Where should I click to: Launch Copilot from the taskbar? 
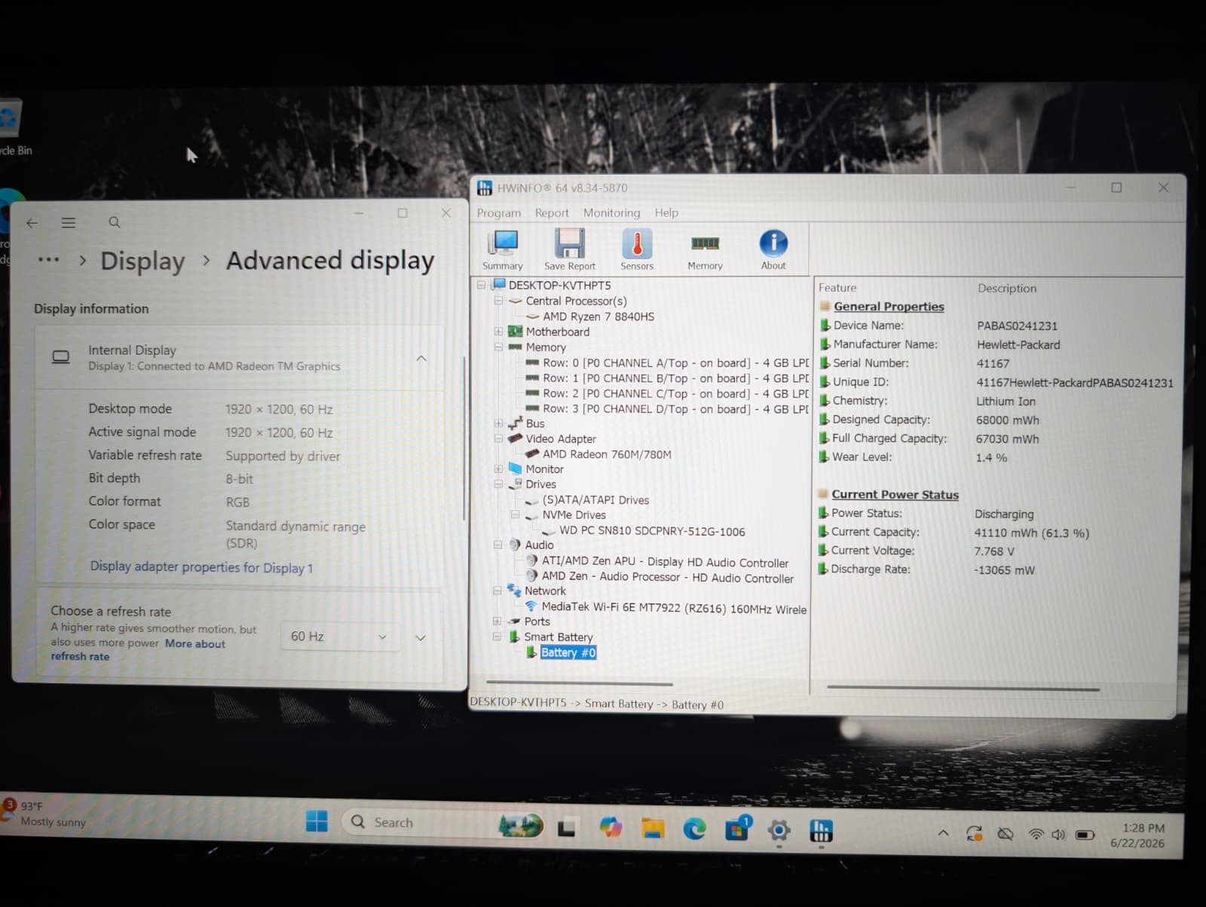611,828
